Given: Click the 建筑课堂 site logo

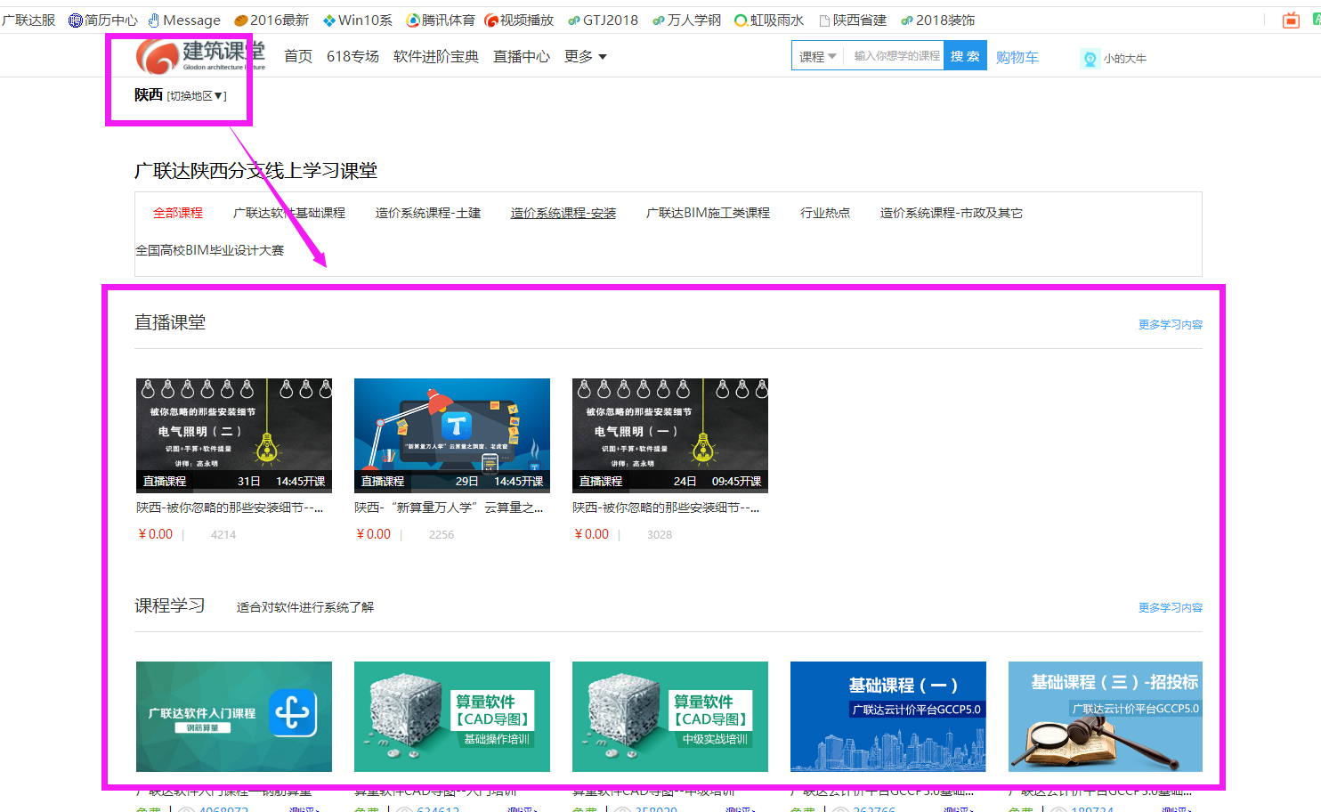Looking at the screenshot, I should (200, 56).
